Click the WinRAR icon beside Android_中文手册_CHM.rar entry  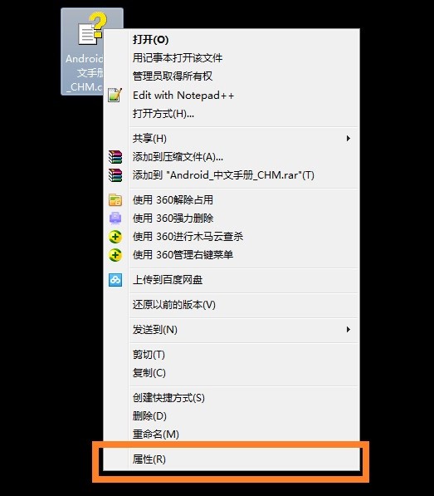[x=115, y=175]
